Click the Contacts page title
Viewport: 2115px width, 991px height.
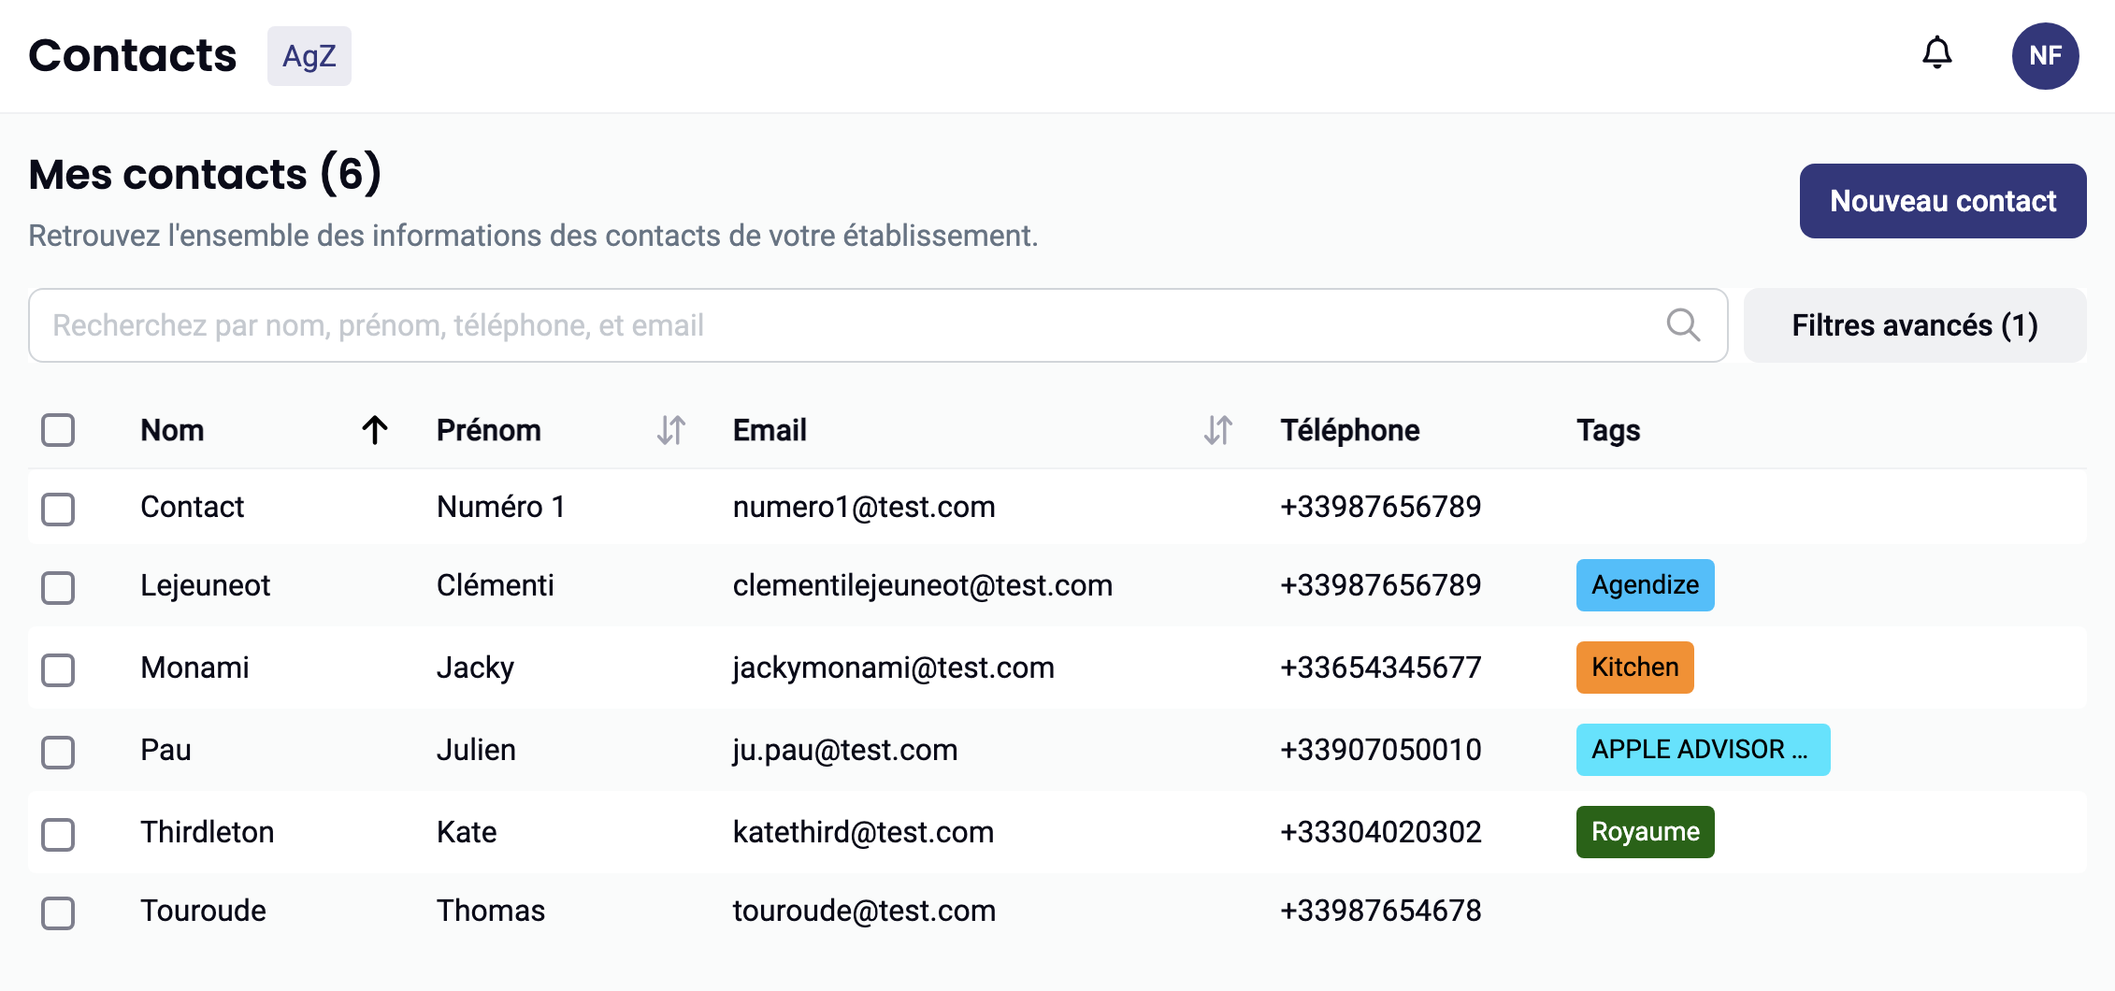133,56
